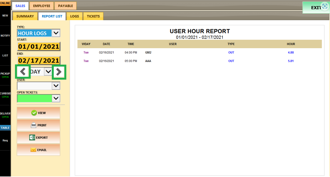Open the PAYABLE tab

65,6
